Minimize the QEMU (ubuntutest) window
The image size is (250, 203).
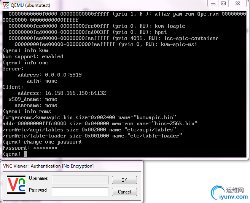click(213, 4)
